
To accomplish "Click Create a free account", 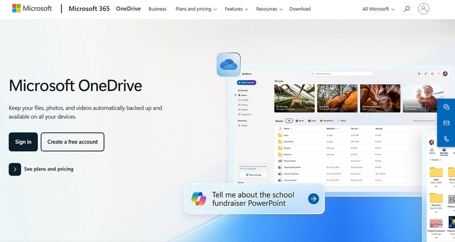I will point(73,142).
